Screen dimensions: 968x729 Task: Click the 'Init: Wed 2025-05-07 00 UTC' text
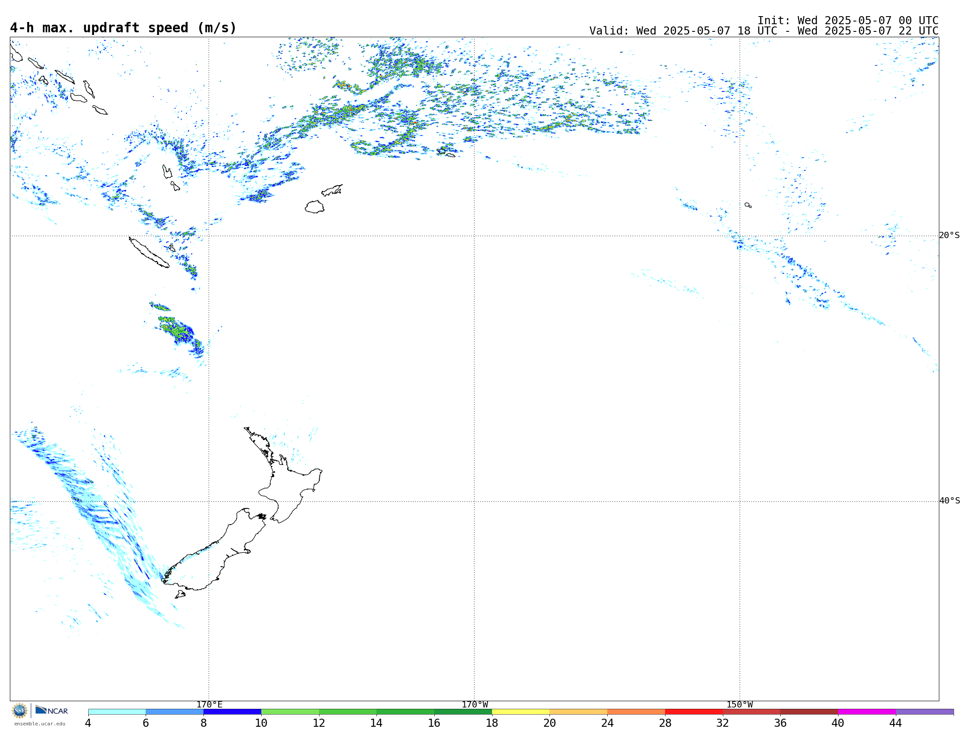(848, 21)
